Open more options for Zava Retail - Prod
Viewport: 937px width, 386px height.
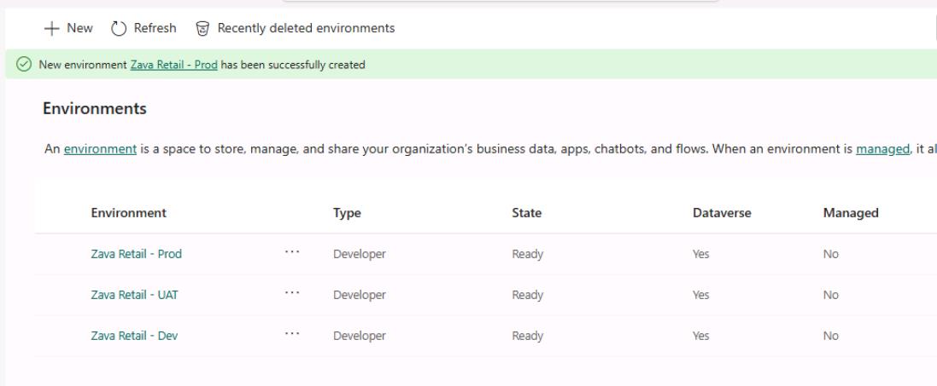coord(291,252)
